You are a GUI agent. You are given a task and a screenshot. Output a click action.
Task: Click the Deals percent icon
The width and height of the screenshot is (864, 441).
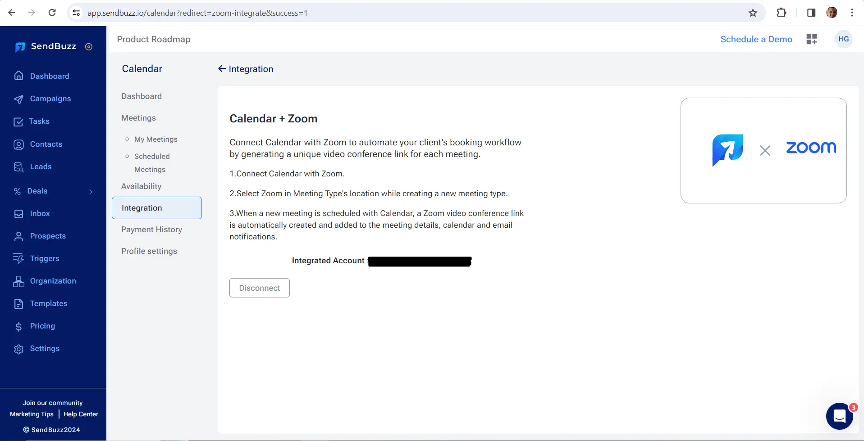tap(17, 191)
